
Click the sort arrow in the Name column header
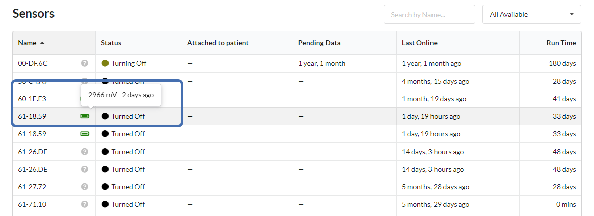click(x=42, y=43)
